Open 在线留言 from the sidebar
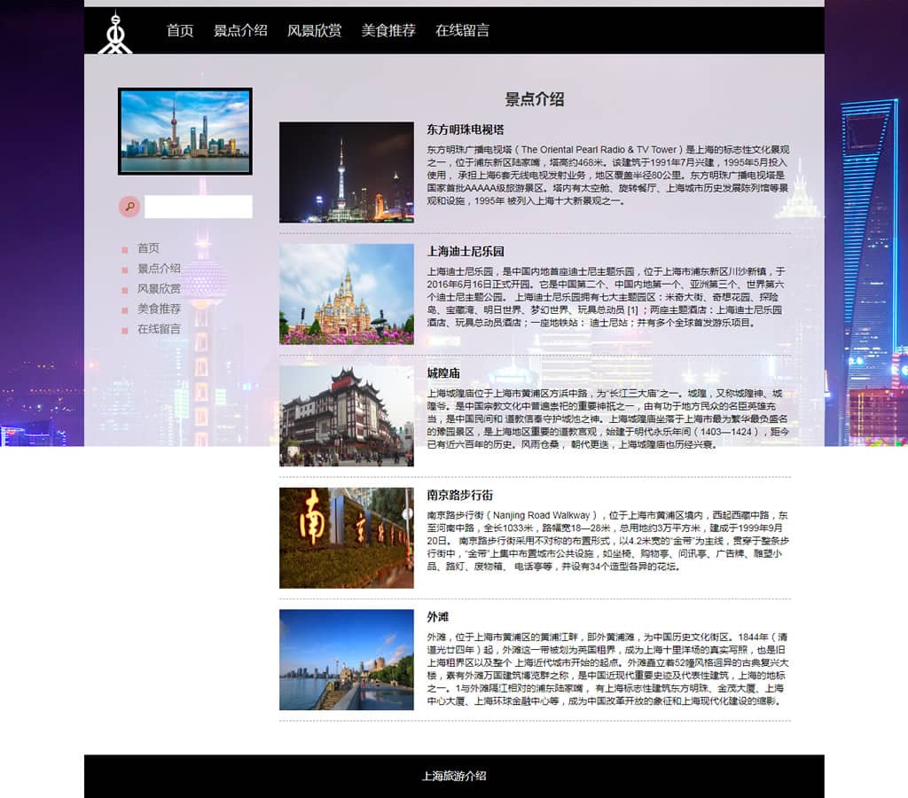 159,329
